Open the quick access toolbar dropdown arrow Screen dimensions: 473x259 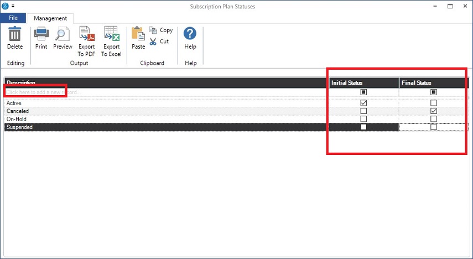click(13, 6)
